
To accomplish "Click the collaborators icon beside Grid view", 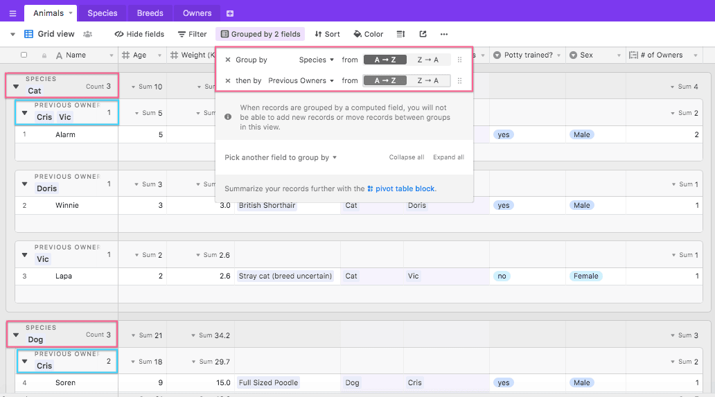I will coord(88,34).
